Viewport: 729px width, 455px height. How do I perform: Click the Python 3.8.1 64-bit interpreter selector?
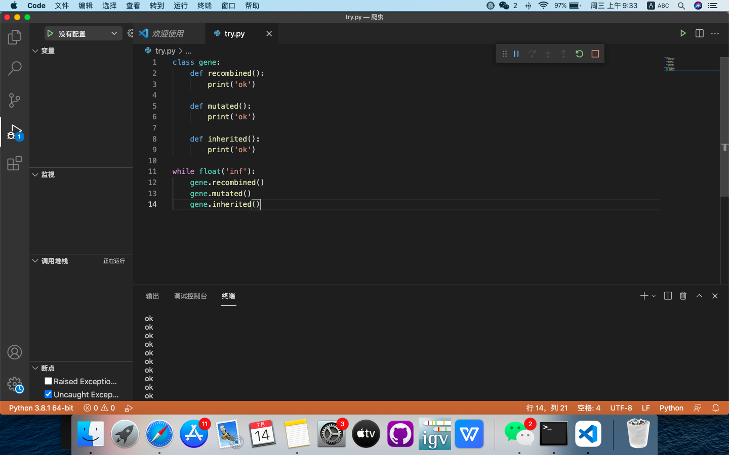[41, 408]
